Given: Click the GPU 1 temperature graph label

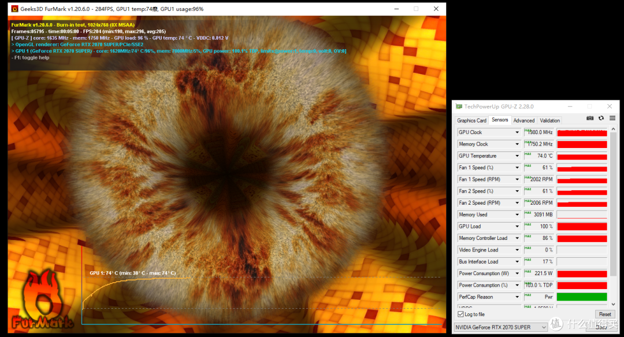Looking at the screenshot, I should coord(132,273).
